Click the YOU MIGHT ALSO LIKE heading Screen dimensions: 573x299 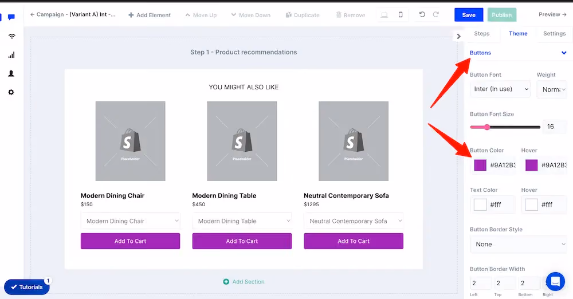click(244, 87)
